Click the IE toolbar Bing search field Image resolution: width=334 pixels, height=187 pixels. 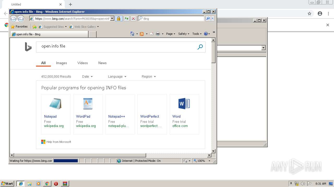tap(171, 18)
